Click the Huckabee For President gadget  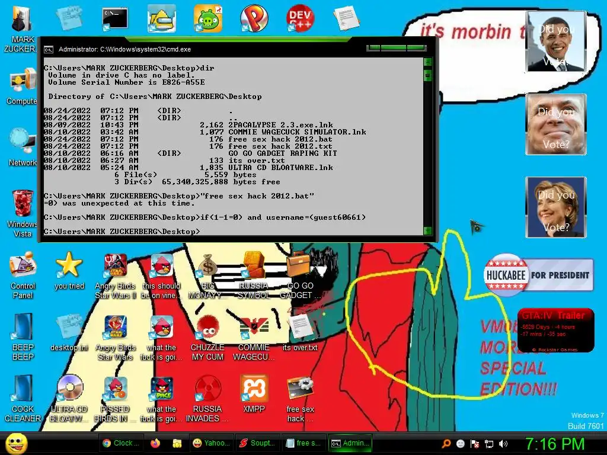[538, 275]
